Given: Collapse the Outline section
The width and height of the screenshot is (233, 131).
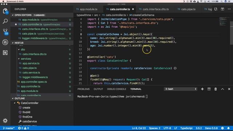Looking at the screenshot, I should pos(13,98).
